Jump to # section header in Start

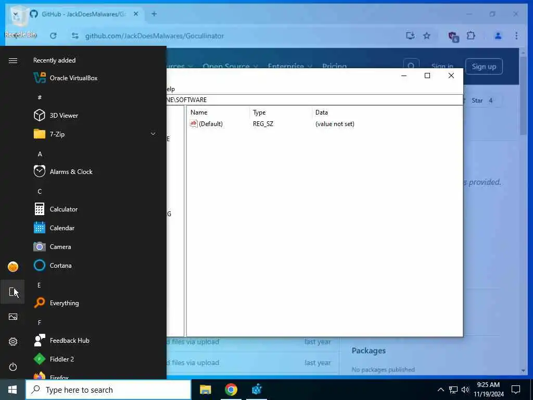tap(40, 97)
